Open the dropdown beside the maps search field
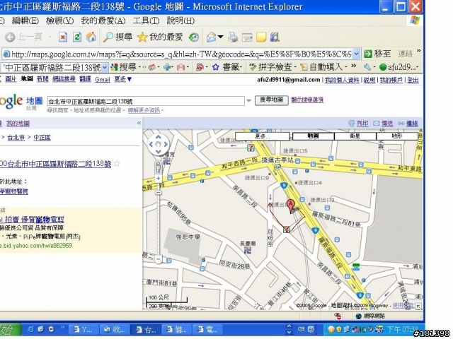The image size is (453, 339). pyautogui.click(x=248, y=101)
